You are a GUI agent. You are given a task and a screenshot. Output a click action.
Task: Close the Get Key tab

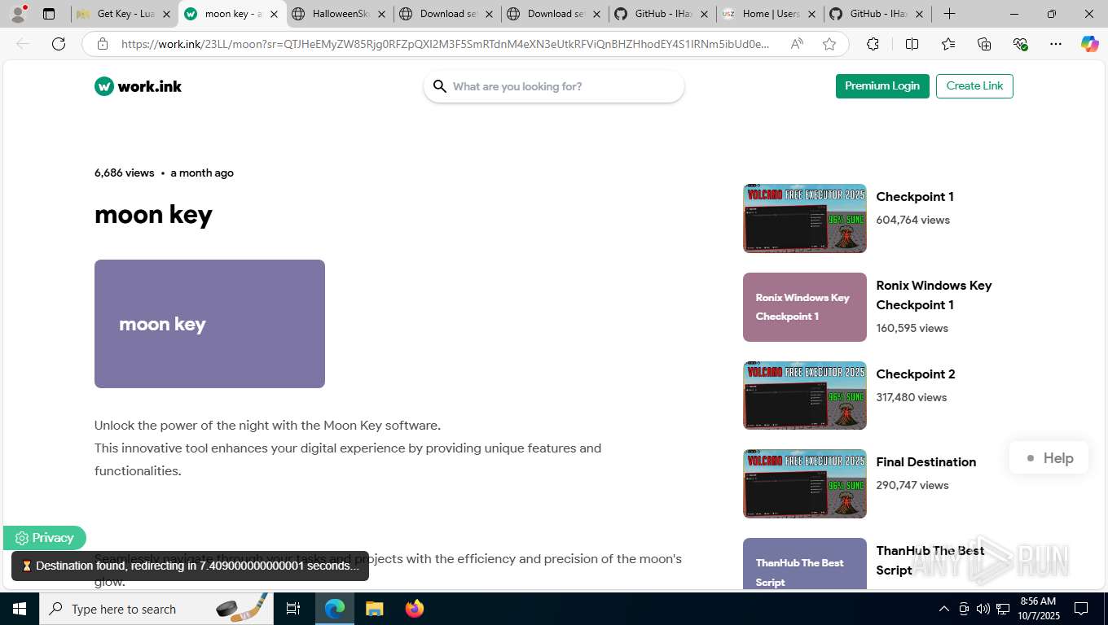(x=166, y=14)
